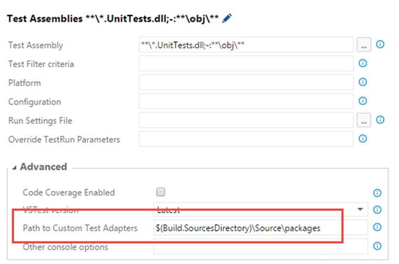Click the Other console options field
The image size is (399, 264).
(260, 246)
